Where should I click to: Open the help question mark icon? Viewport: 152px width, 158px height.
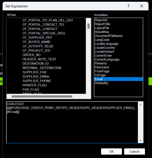click(128, 6)
